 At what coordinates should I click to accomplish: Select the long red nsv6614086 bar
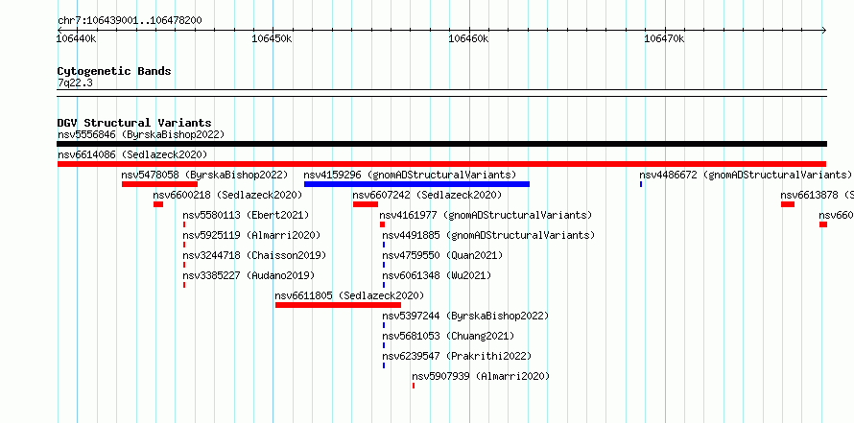[441, 164]
